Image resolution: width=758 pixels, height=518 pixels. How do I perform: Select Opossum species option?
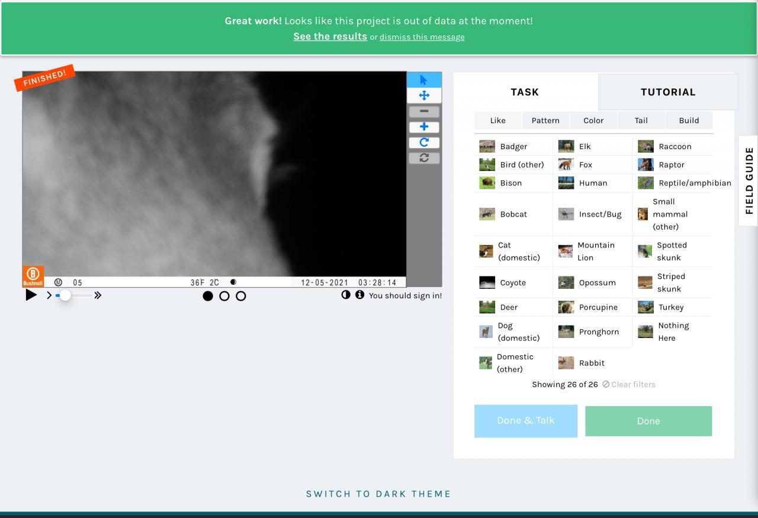593,282
